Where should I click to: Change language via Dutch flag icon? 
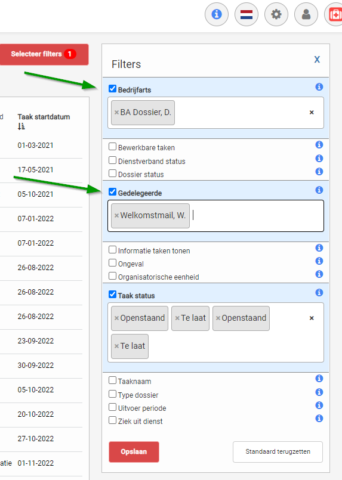(x=247, y=14)
